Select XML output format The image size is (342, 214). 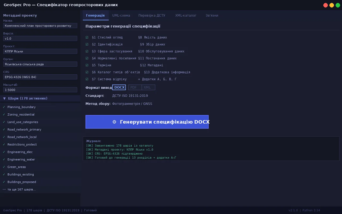pos(148,87)
